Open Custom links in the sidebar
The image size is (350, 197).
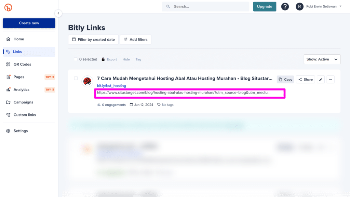click(x=29, y=115)
